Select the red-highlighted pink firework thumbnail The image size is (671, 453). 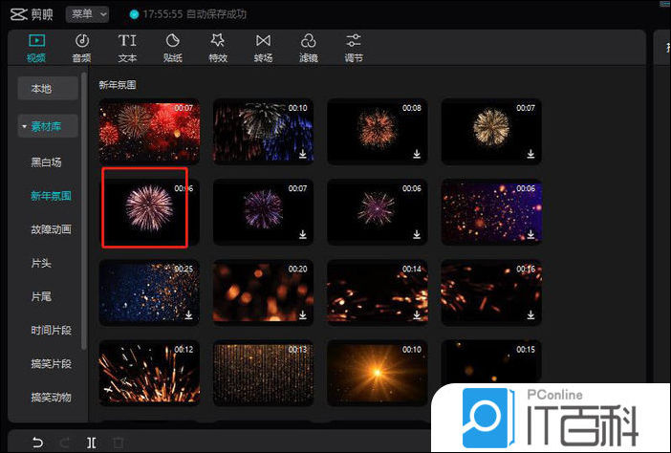click(x=145, y=207)
